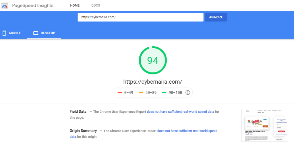Click the Field Data heading
Viewport: 294px width, 146px height.
[78, 112]
